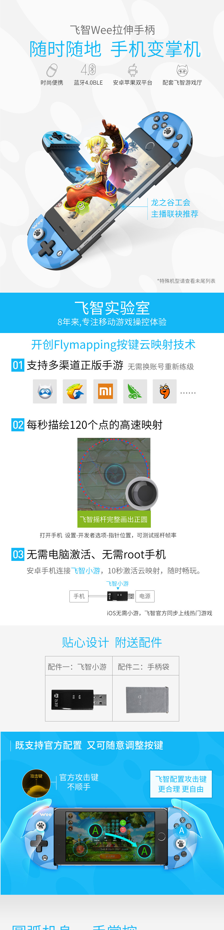Select the orange Xiaomi channel icon

coord(105,391)
